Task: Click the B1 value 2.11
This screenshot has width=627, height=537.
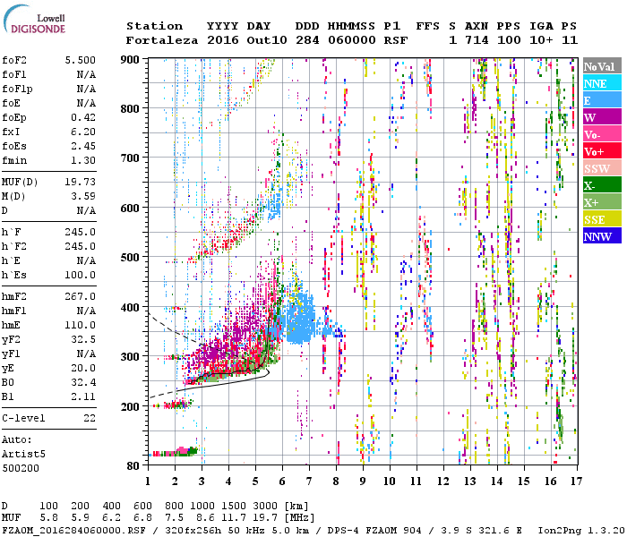Action: pyautogui.click(x=83, y=397)
